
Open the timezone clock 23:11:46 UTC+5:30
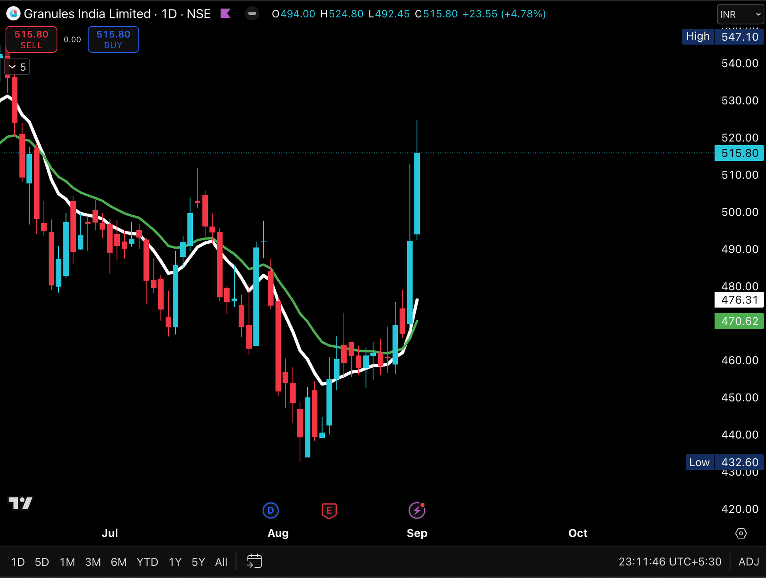tap(670, 562)
